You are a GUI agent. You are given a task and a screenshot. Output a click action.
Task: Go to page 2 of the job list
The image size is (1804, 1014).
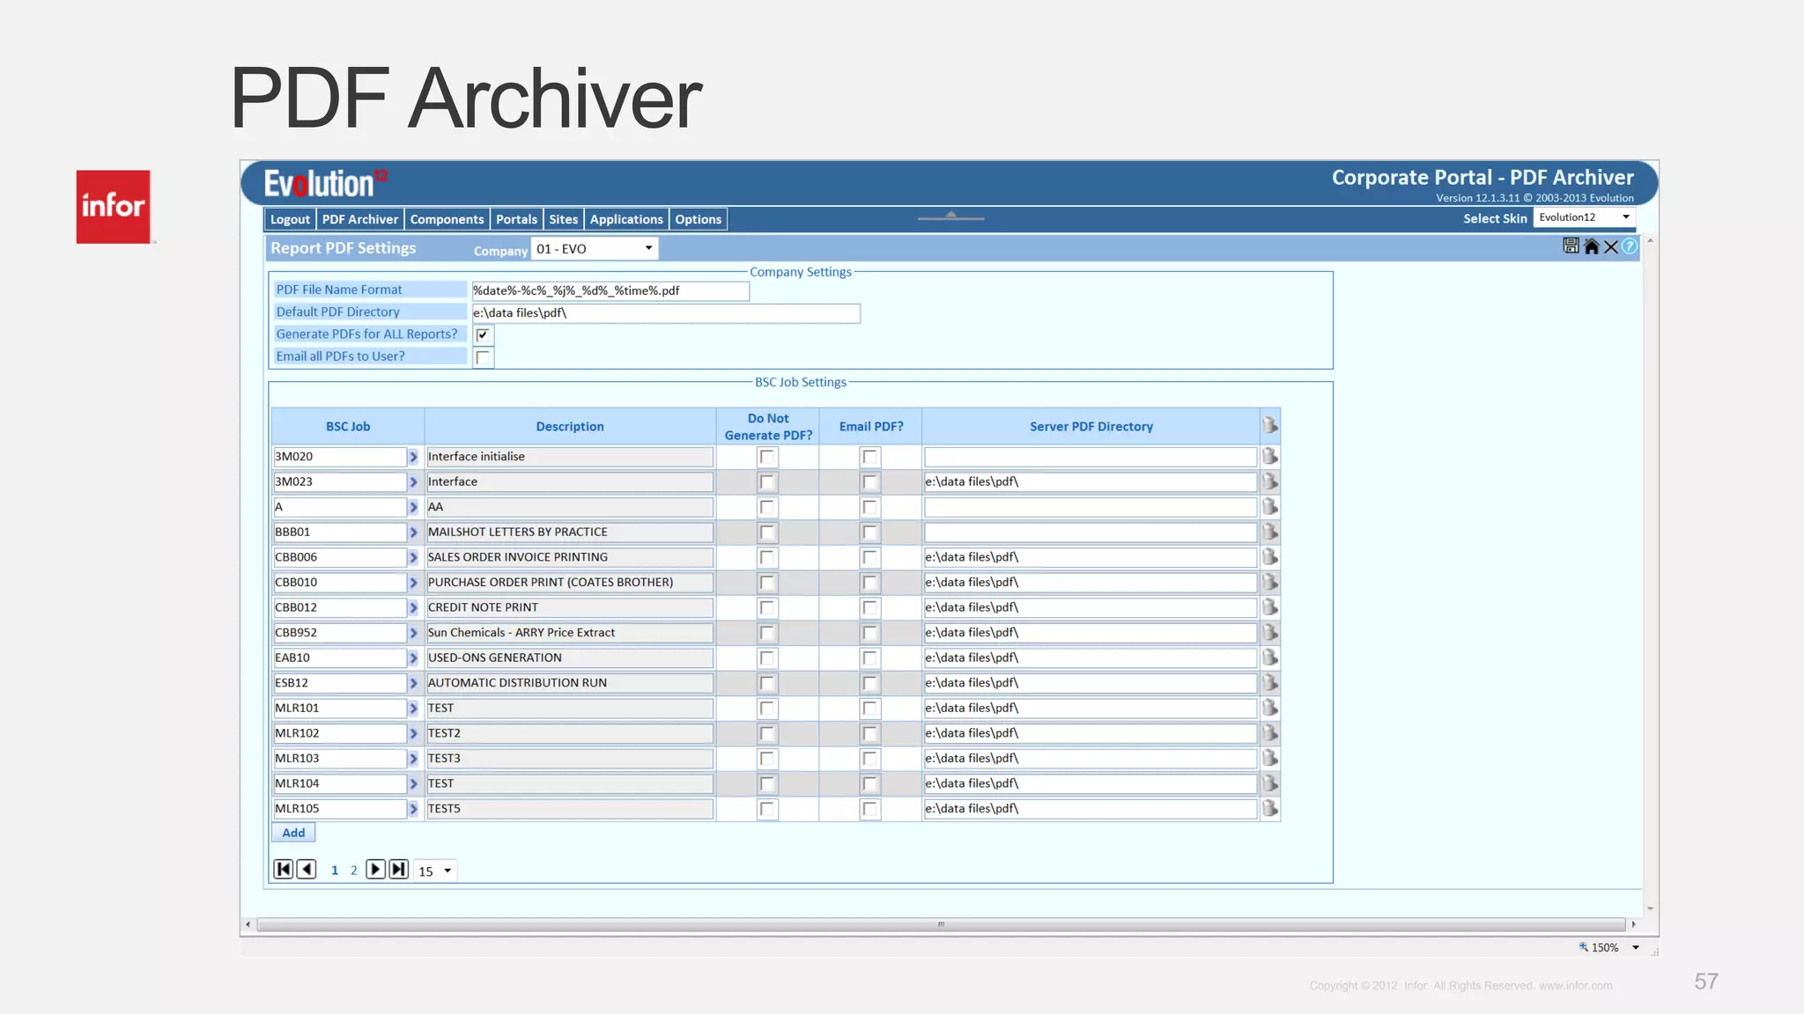pyautogui.click(x=354, y=871)
